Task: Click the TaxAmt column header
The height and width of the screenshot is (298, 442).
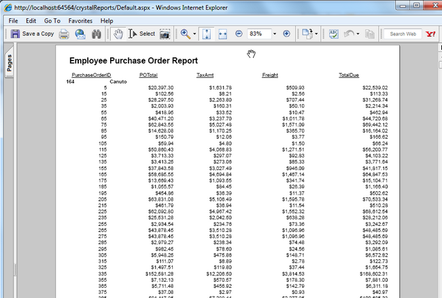Action: click(205, 75)
